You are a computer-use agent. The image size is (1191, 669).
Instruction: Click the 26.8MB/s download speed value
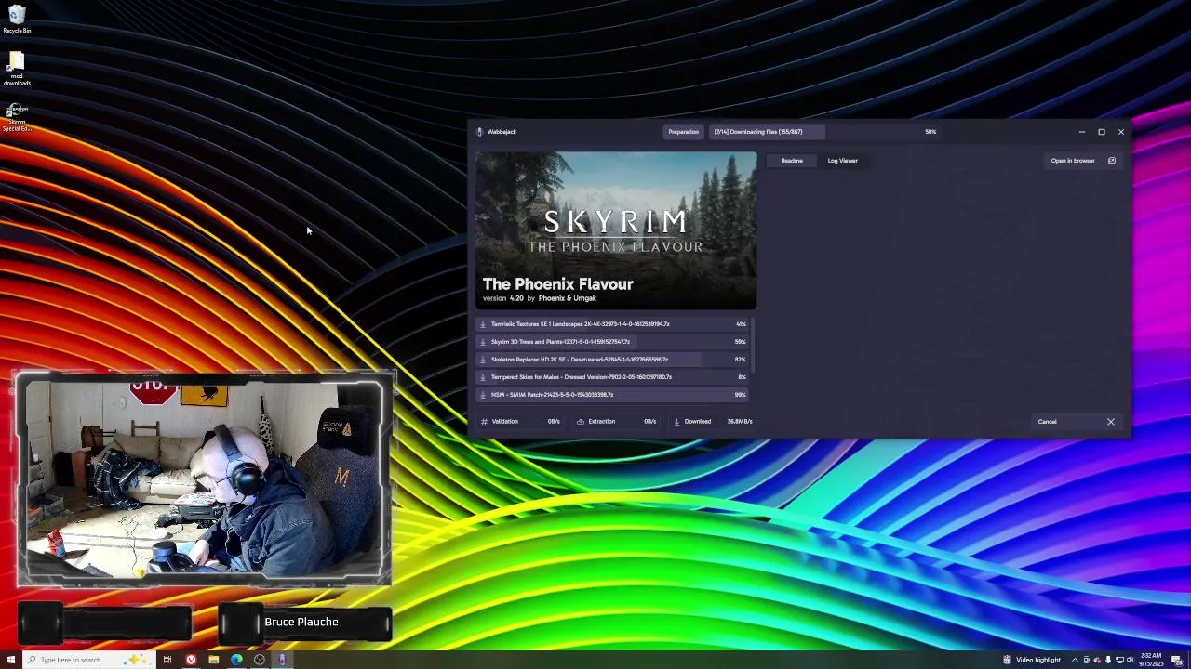[x=740, y=422]
